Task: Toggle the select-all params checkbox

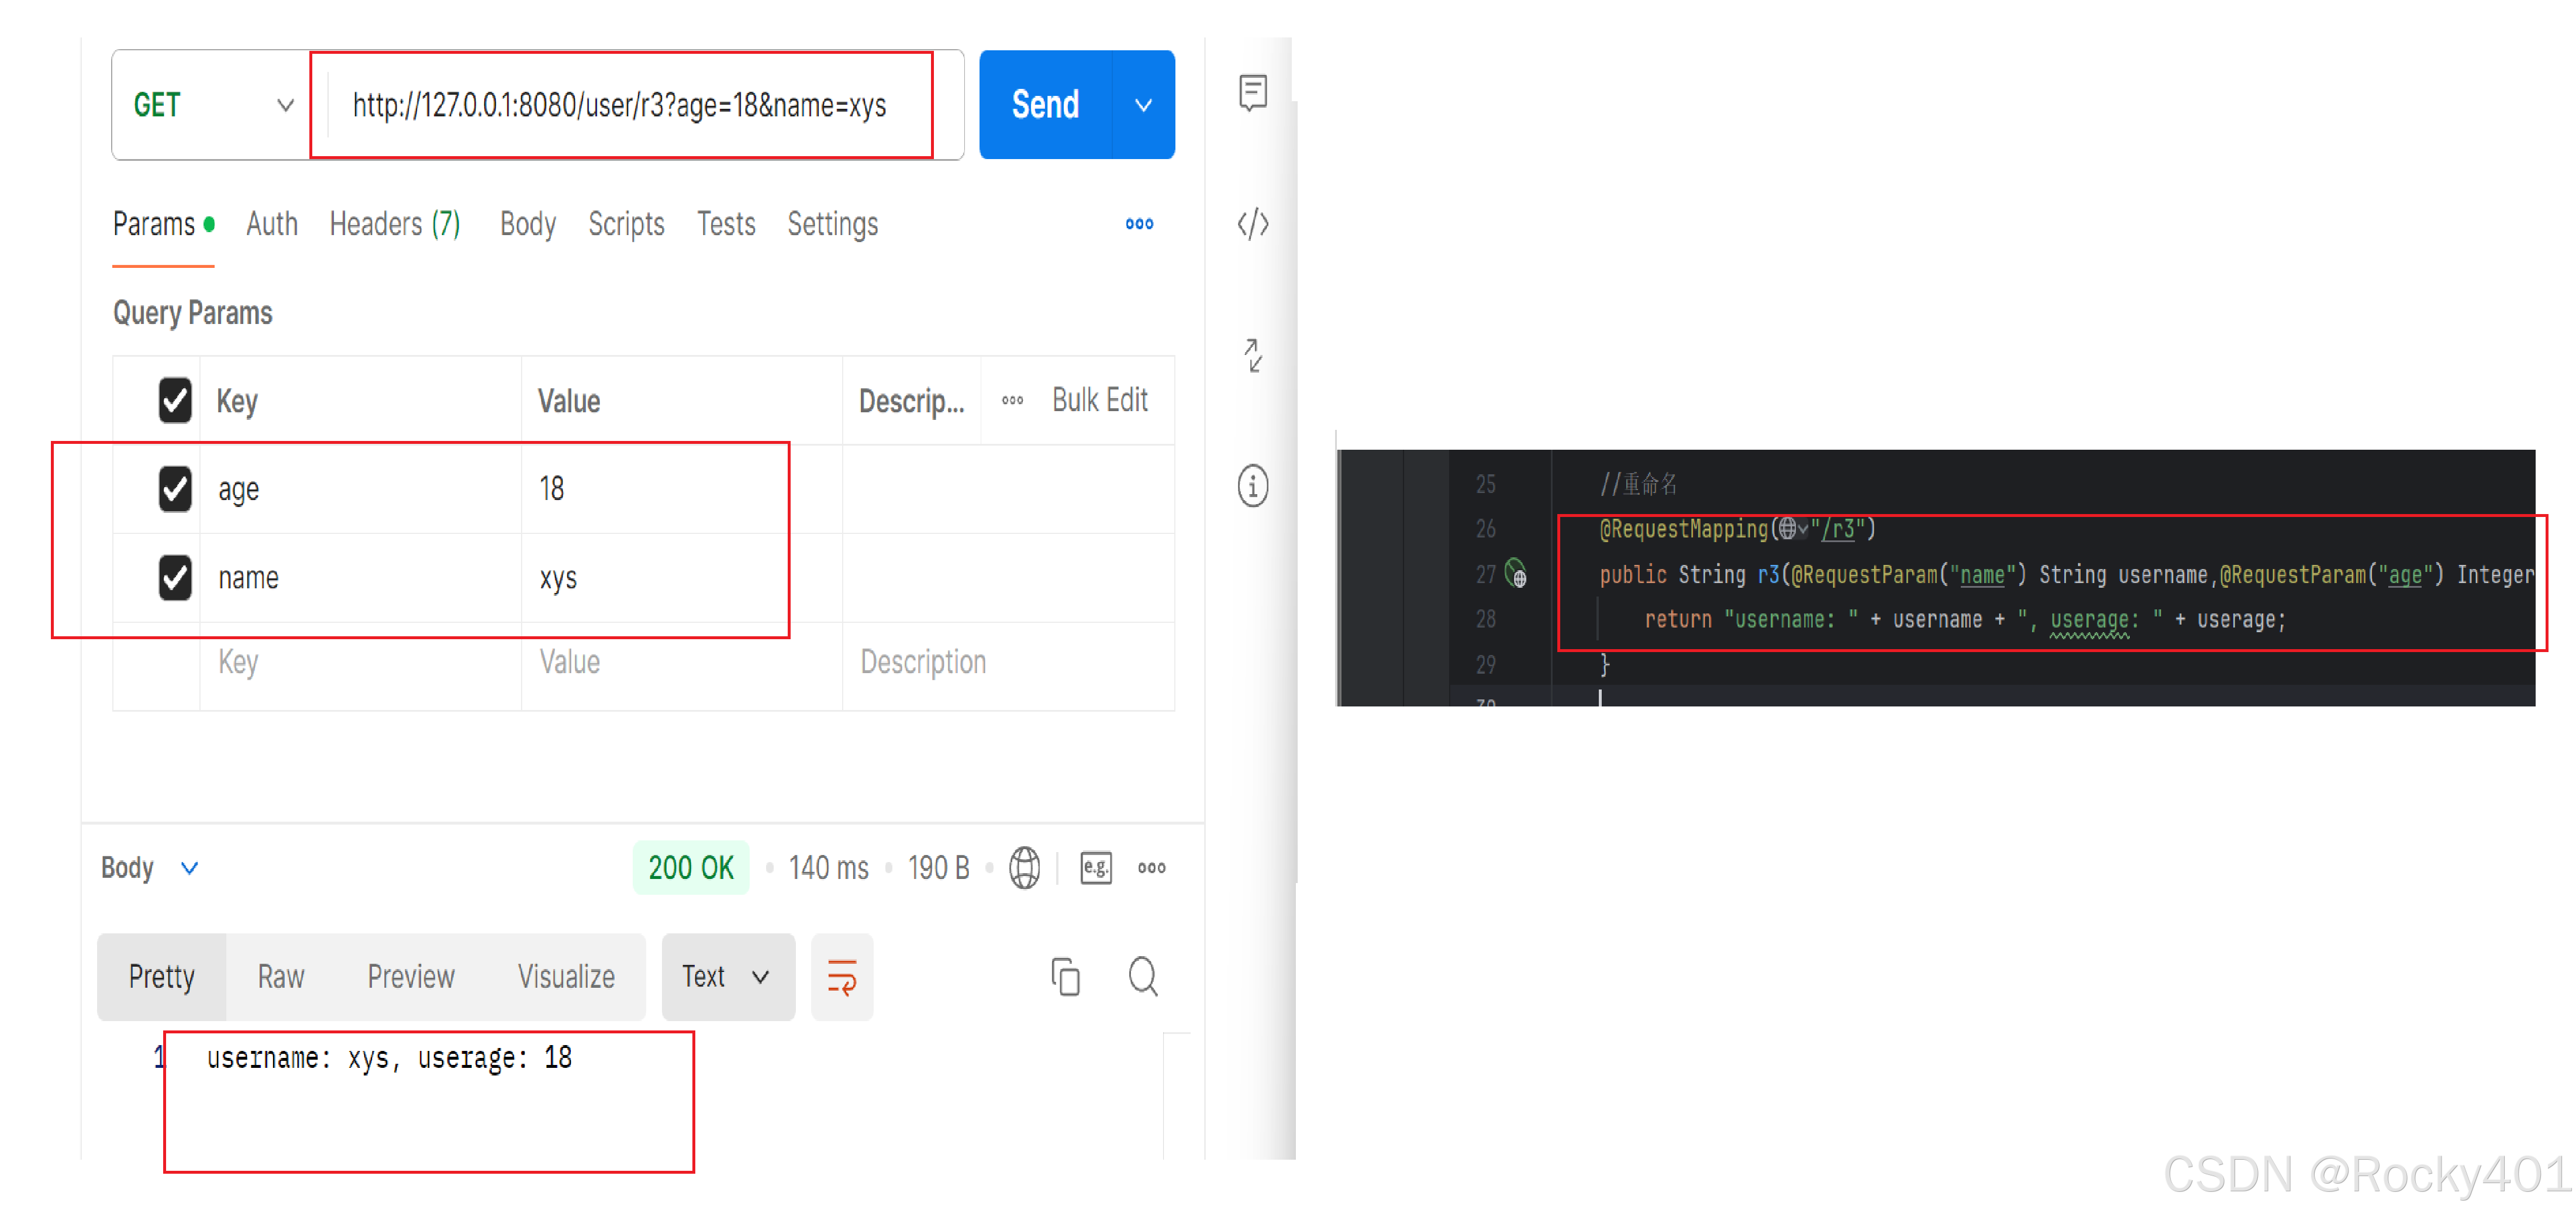Action: 175,401
